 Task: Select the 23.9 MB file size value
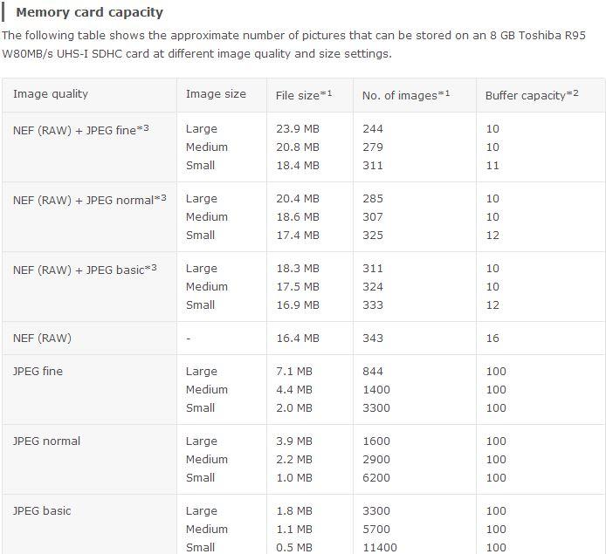[x=298, y=128]
